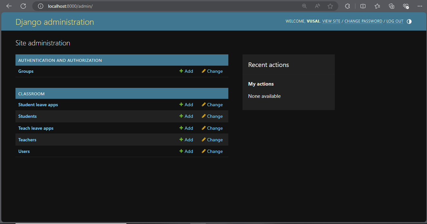Reload the admin page
427x224 pixels.
coord(23,6)
